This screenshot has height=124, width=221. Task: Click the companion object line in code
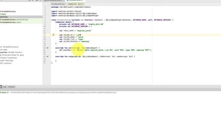tap(65, 22)
